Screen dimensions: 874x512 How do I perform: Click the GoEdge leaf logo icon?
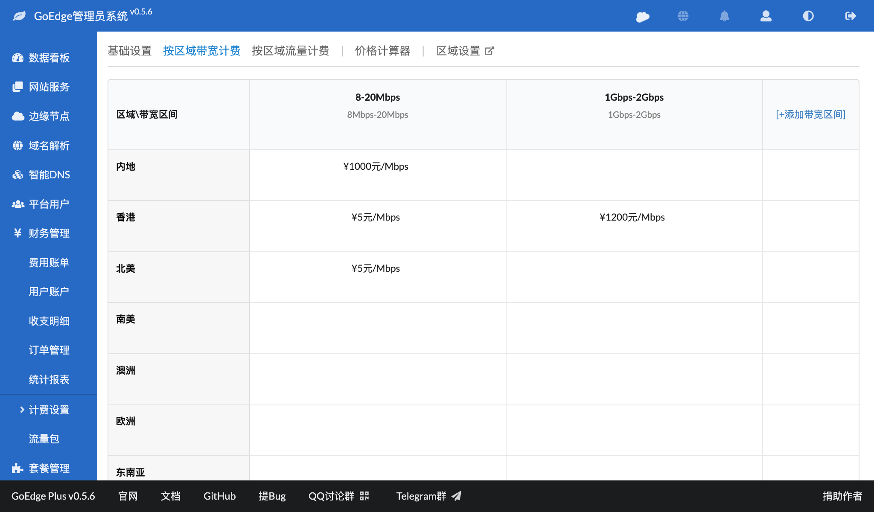point(19,16)
